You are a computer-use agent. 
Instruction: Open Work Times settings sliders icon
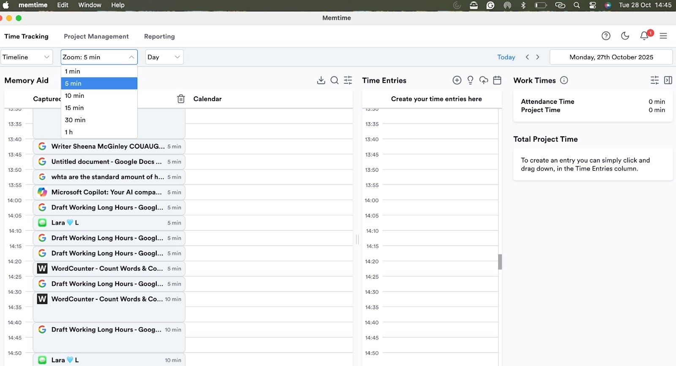tap(654, 80)
